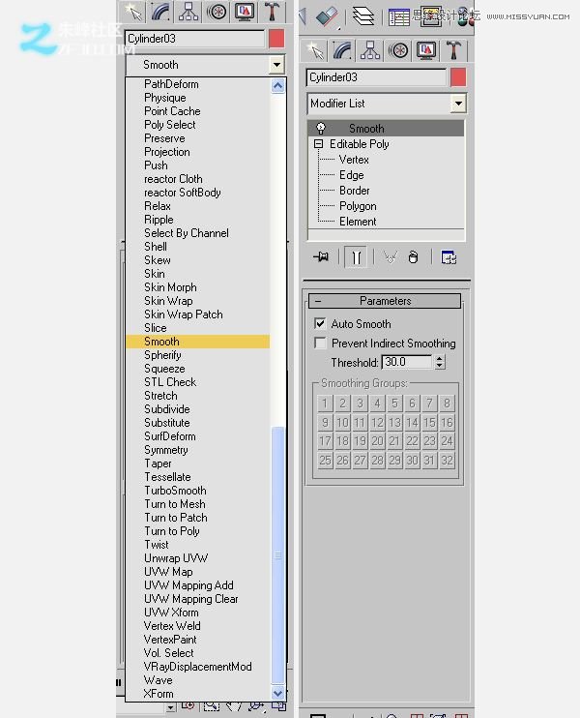Click smoothing group button 32
This screenshot has height=718, width=580.
coord(447,460)
